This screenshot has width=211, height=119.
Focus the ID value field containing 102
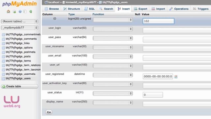coord(158,21)
